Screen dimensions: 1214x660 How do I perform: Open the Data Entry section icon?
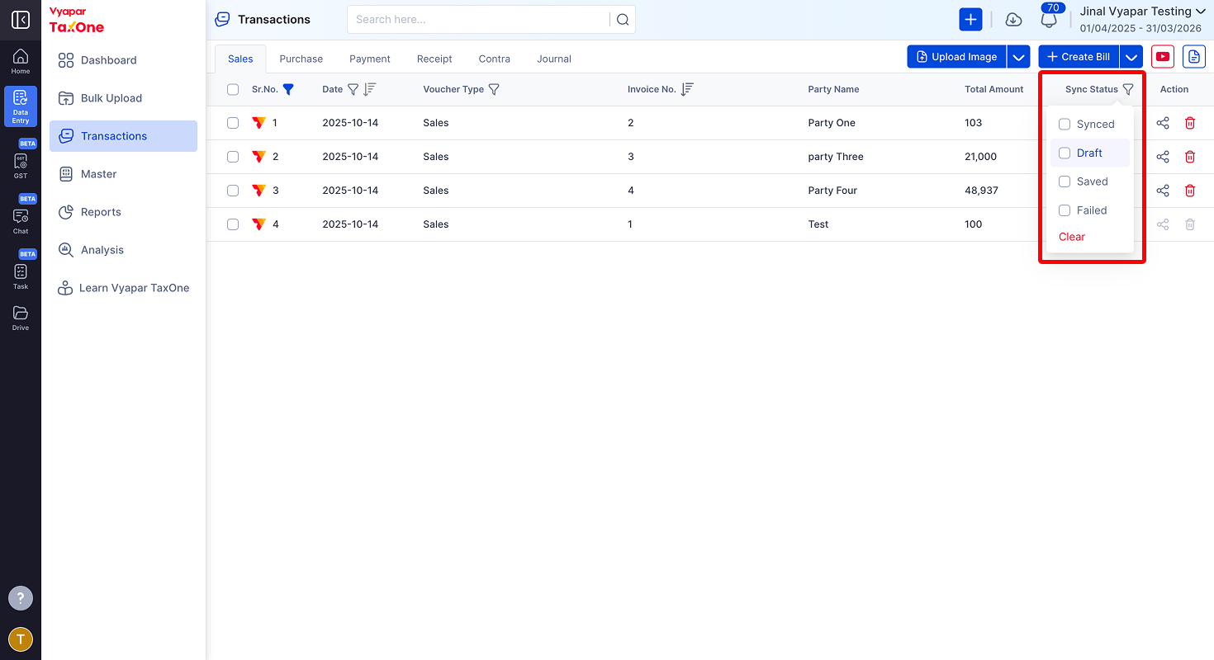click(x=21, y=106)
